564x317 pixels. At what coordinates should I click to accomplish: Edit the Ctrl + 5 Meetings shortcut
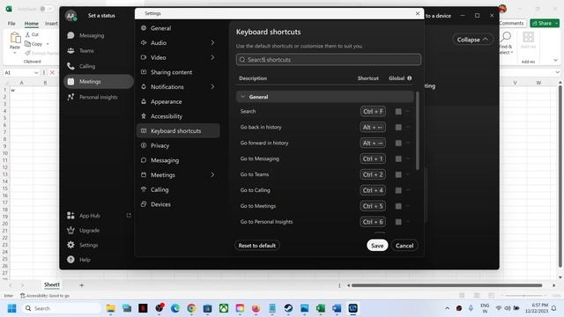coord(373,206)
